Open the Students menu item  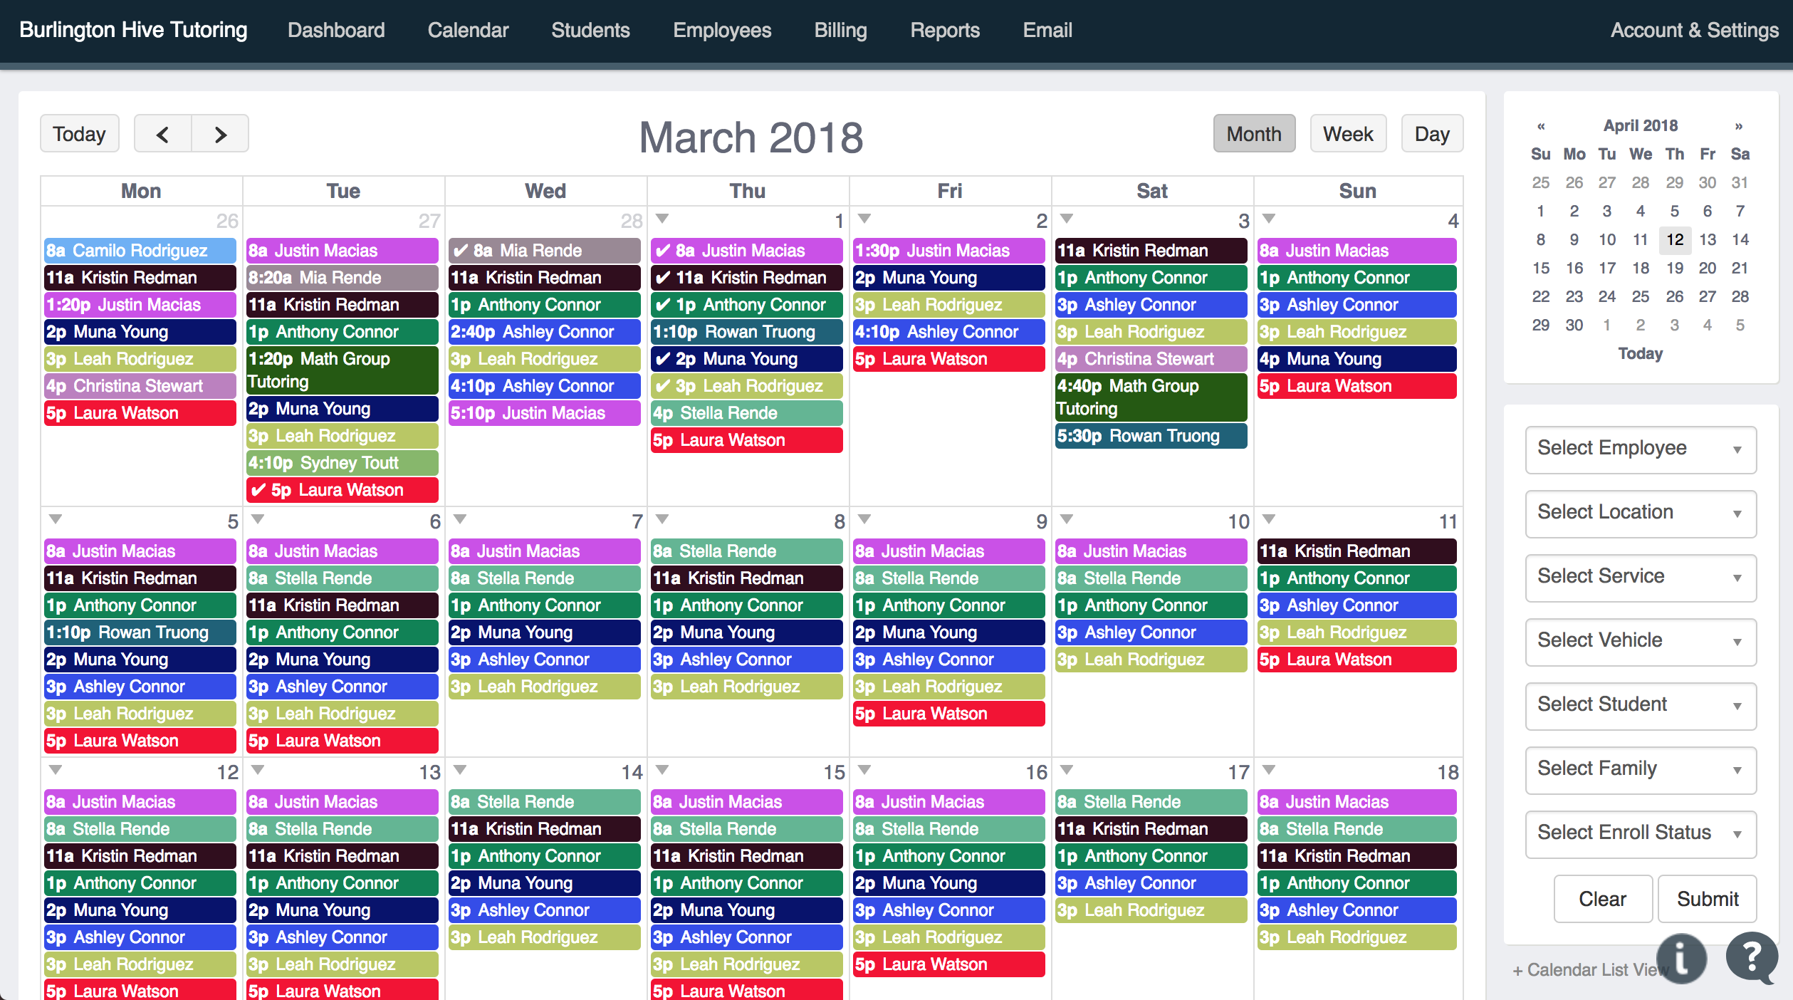pyautogui.click(x=590, y=30)
